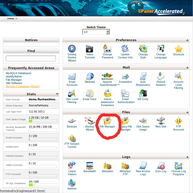Open Account Level Filtering

point(178,76)
